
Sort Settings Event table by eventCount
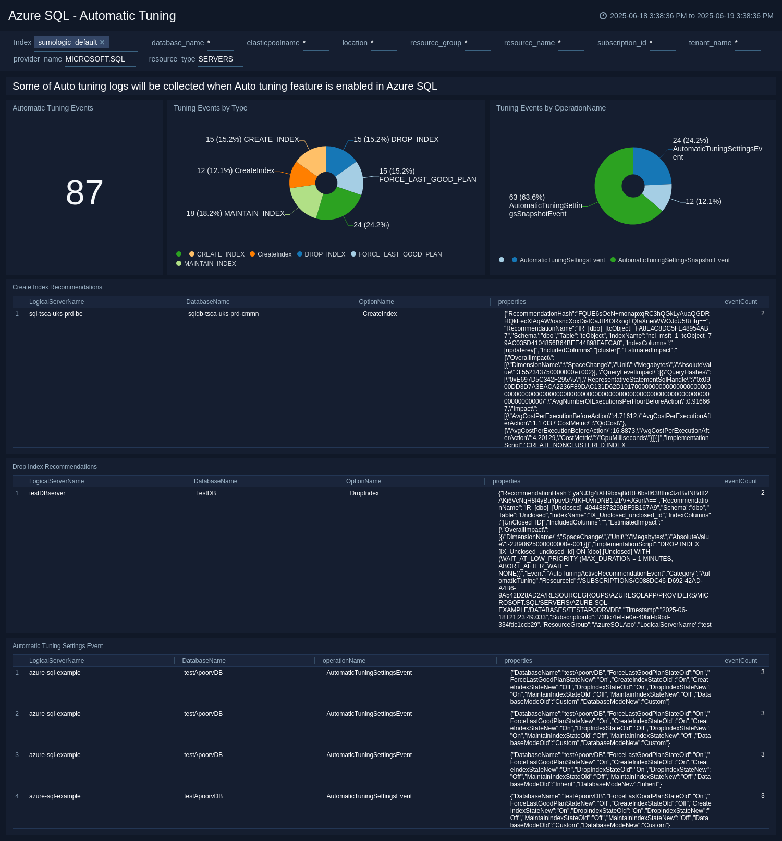tap(740, 661)
